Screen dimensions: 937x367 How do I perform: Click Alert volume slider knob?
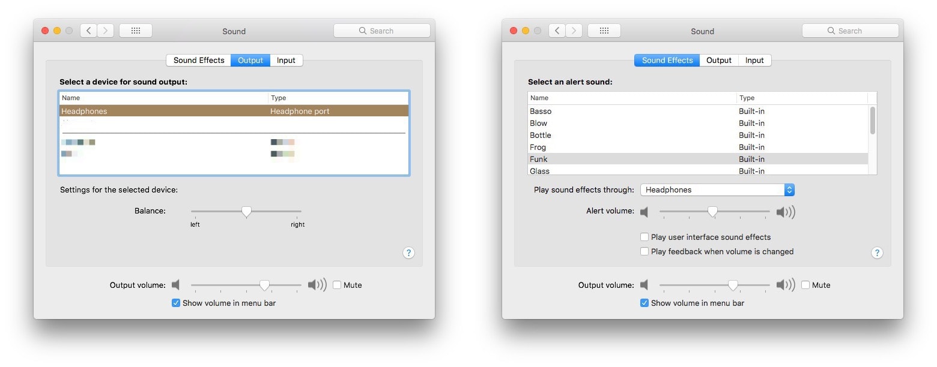(x=712, y=212)
